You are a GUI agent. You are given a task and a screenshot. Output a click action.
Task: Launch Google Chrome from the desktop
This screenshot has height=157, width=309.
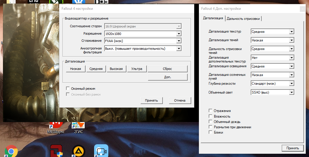tap(11, 151)
